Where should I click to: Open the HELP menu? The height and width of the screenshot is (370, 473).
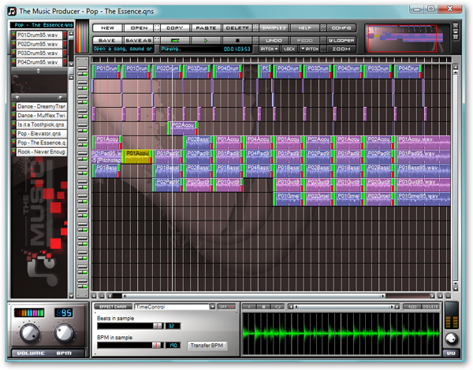(x=305, y=28)
